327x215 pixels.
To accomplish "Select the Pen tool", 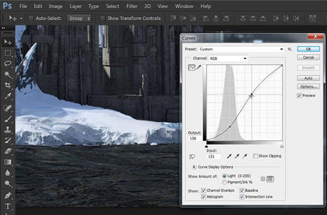I will click(8, 195).
